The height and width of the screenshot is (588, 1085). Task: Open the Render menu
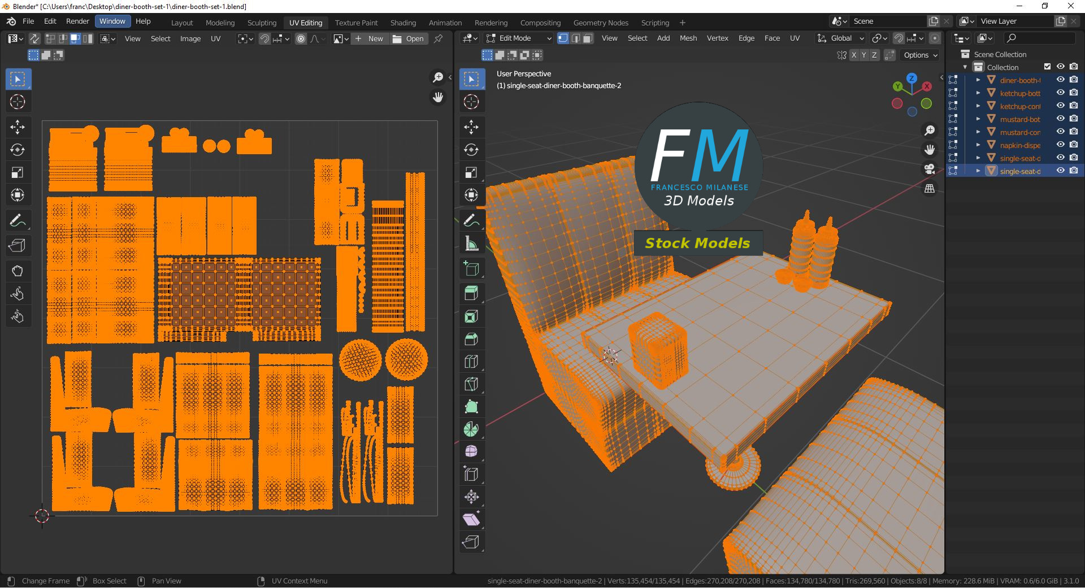(77, 21)
